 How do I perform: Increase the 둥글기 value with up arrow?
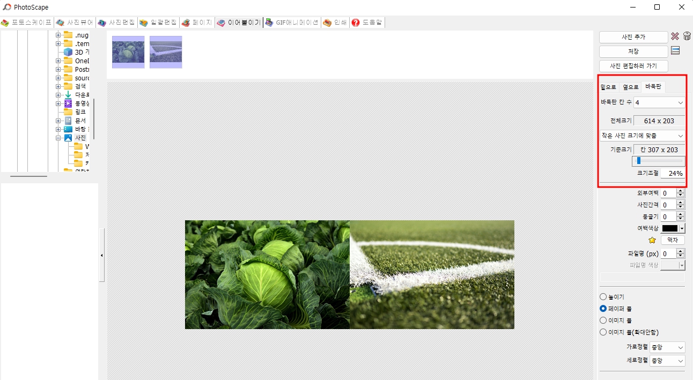click(681, 214)
